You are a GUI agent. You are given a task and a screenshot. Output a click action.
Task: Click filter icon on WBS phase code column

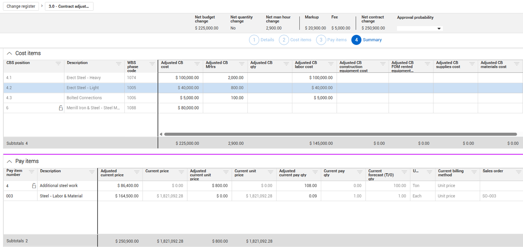(x=152, y=64)
